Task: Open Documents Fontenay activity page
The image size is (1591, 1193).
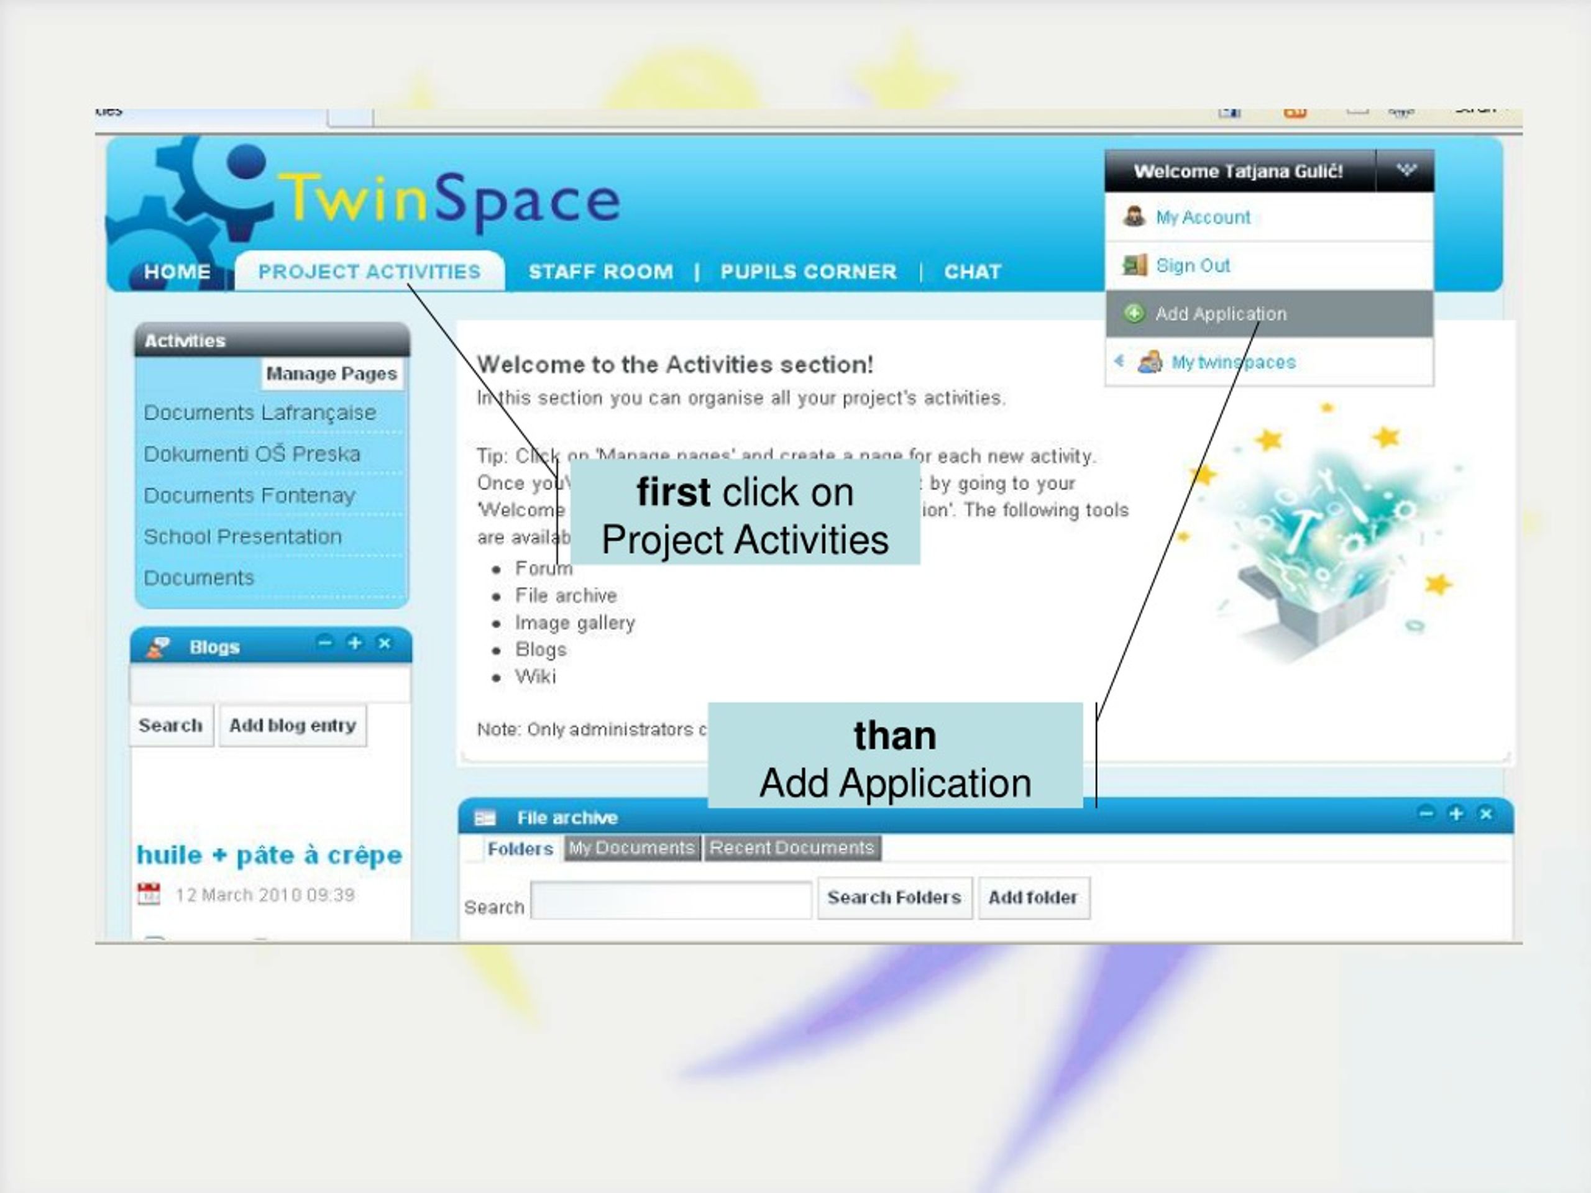Action: click(249, 495)
